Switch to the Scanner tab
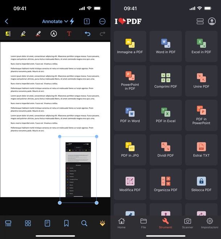The height and width of the screenshot is (239, 221). click(x=188, y=223)
